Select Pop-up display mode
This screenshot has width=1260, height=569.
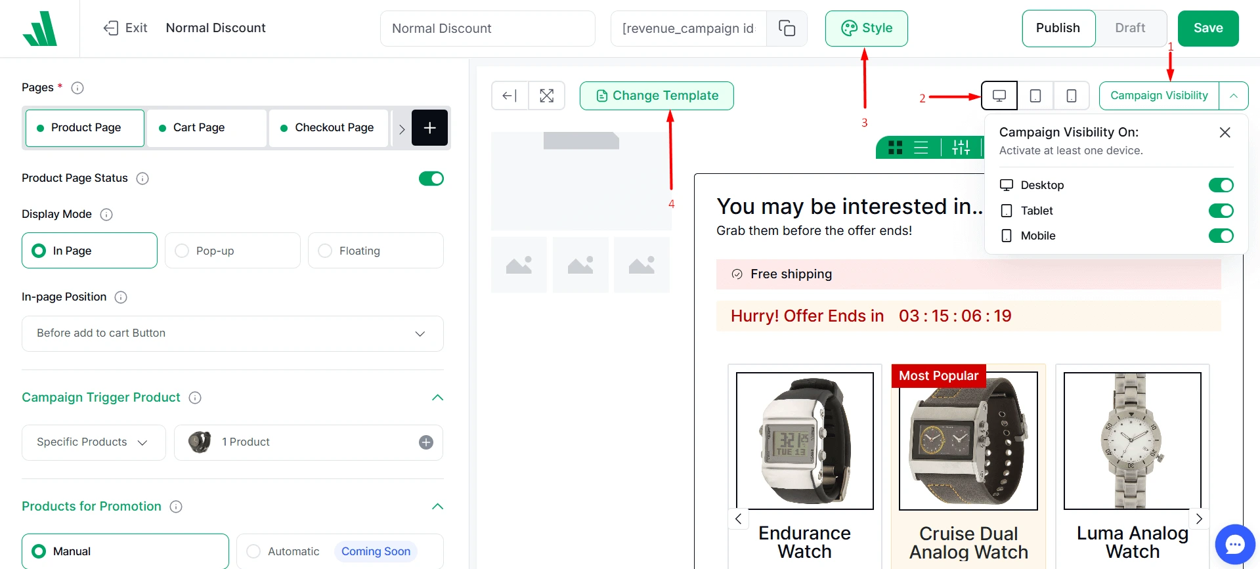tap(232, 251)
